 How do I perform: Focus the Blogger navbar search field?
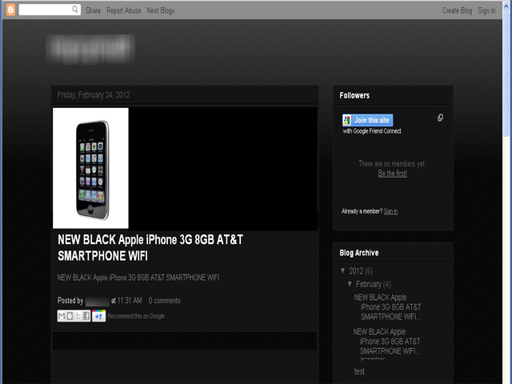pyautogui.click(x=50, y=10)
